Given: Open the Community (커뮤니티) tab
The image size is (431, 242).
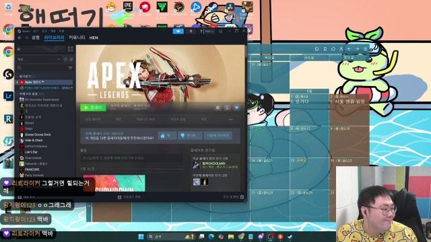Looking at the screenshot, I should click(x=77, y=38).
